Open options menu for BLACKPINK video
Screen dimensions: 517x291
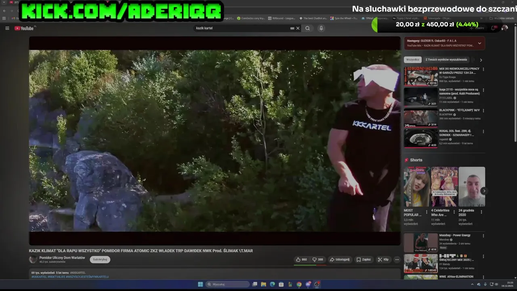tap(483, 110)
